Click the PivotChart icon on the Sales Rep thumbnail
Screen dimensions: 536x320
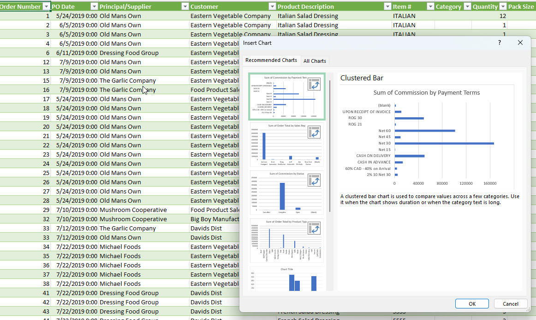click(x=315, y=132)
